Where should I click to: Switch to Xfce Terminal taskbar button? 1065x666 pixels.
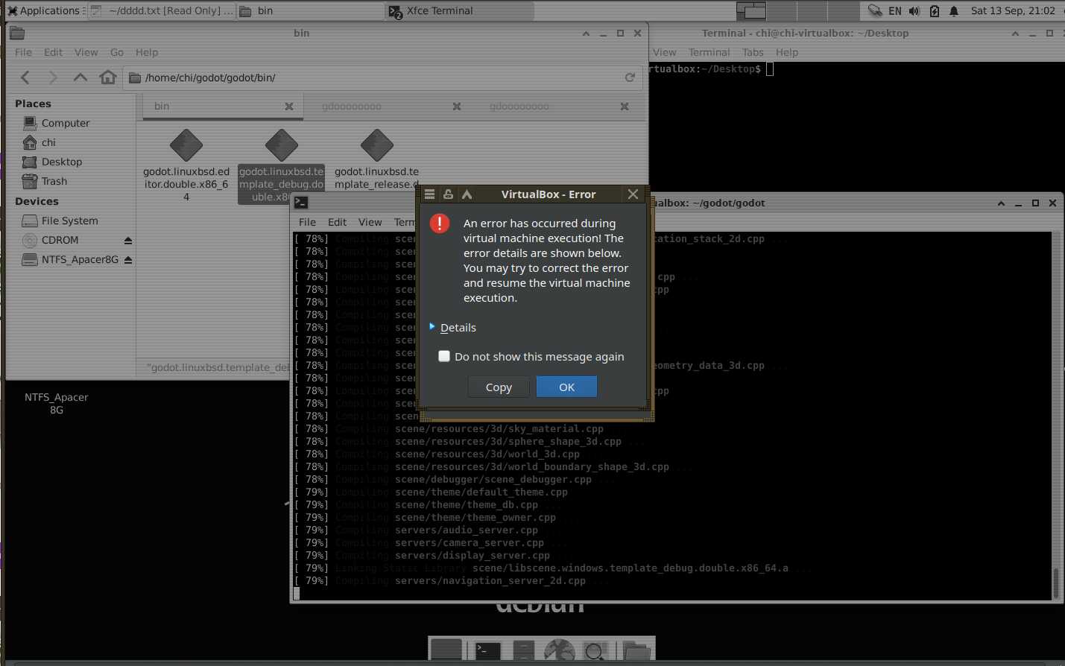tap(460, 10)
